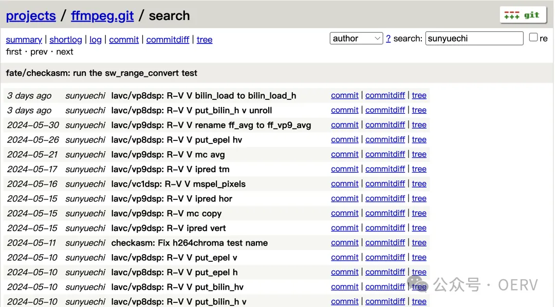Navigate to the projects breadcrumb

[31, 16]
